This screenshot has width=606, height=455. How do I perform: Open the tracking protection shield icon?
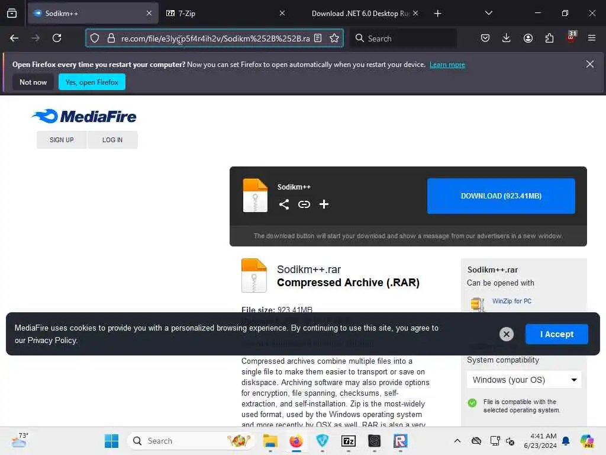[95, 38]
